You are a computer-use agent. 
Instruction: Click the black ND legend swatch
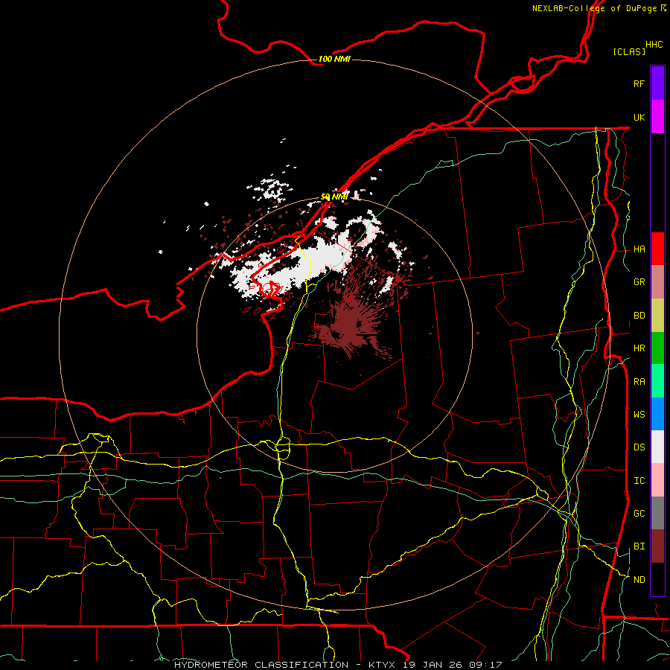point(657,579)
